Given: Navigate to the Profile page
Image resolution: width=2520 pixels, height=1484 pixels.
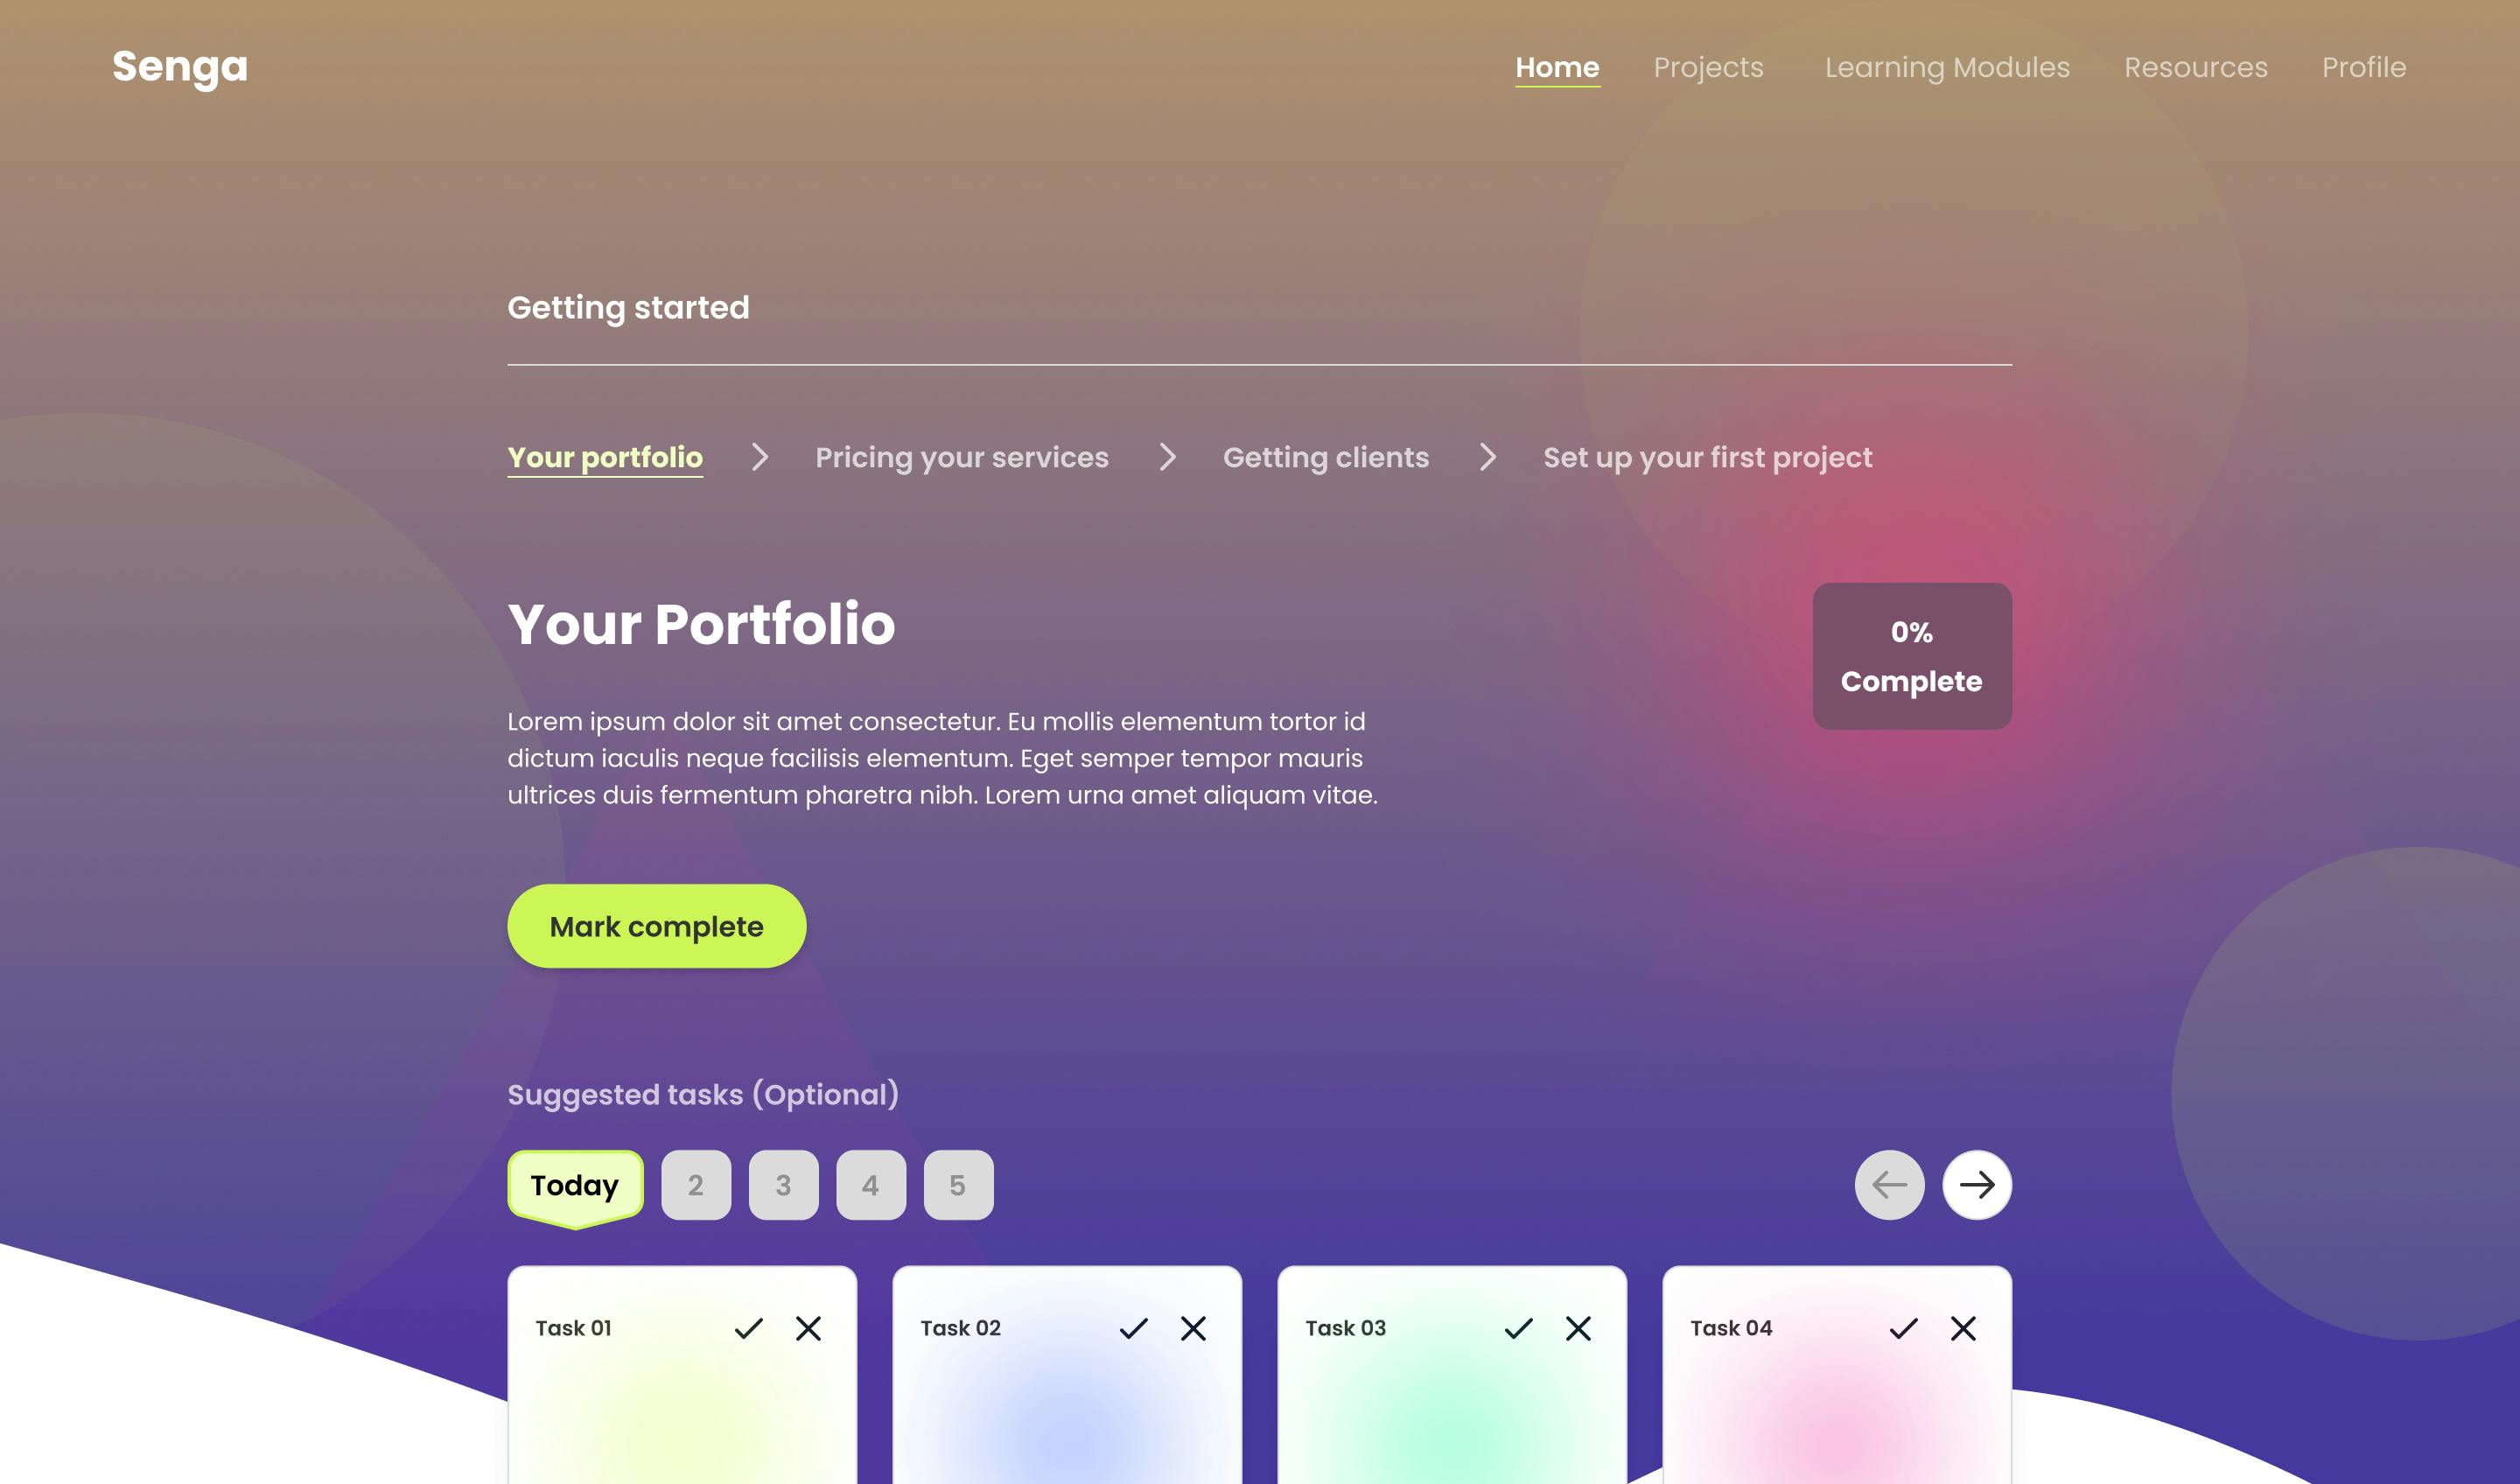Looking at the screenshot, I should coord(2364,67).
